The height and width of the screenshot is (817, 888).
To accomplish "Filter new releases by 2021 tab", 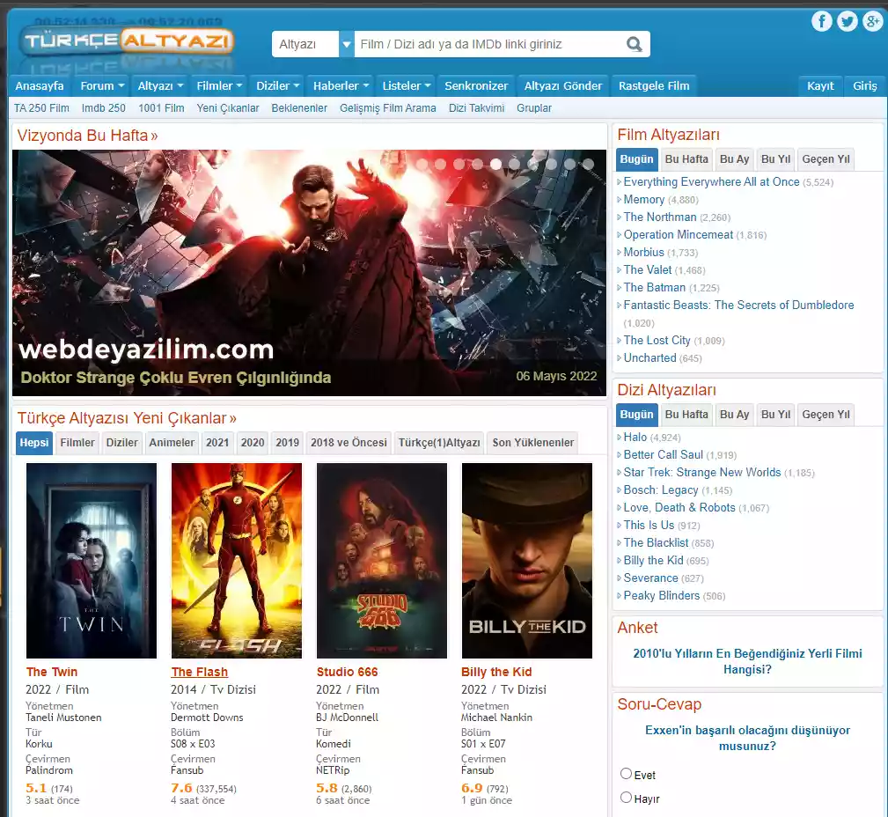I will (x=217, y=443).
